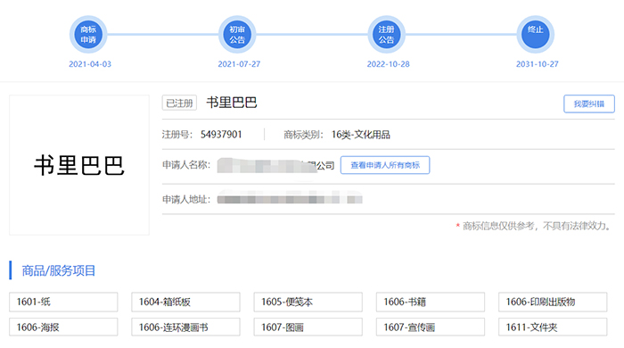Click the 书里巴巴 trademark image
Image resolution: width=624 pixels, height=348 pixels.
(79, 165)
